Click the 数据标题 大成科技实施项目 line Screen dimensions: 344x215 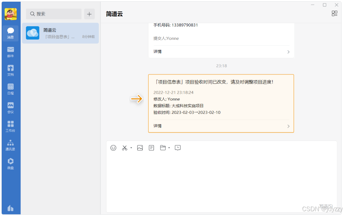pyautogui.click(x=178, y=106)
